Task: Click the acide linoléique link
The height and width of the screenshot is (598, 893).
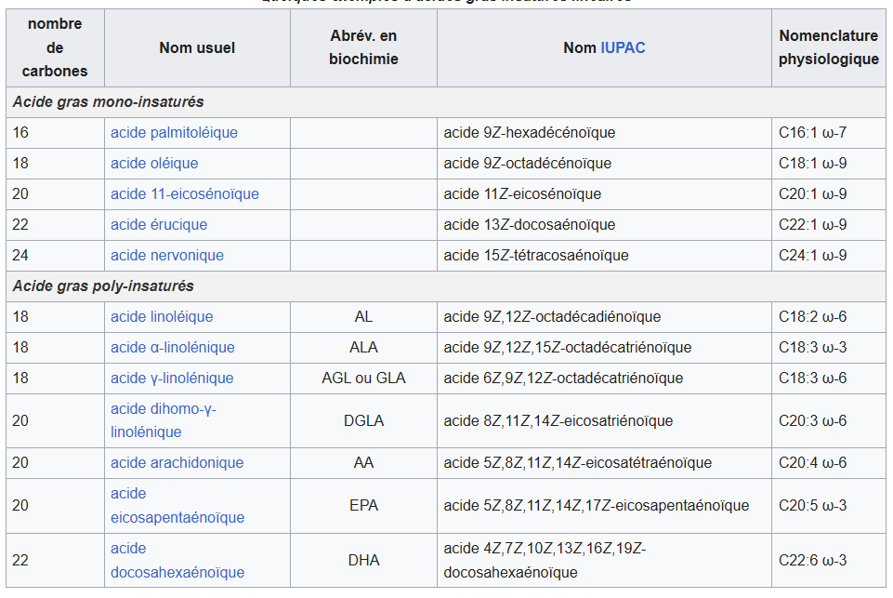Action: pos(162,317)
